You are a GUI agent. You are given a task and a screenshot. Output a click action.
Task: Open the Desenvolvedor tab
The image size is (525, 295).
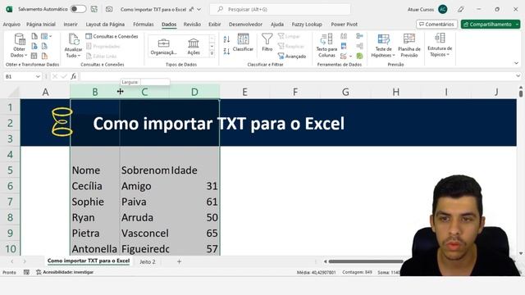245,24
